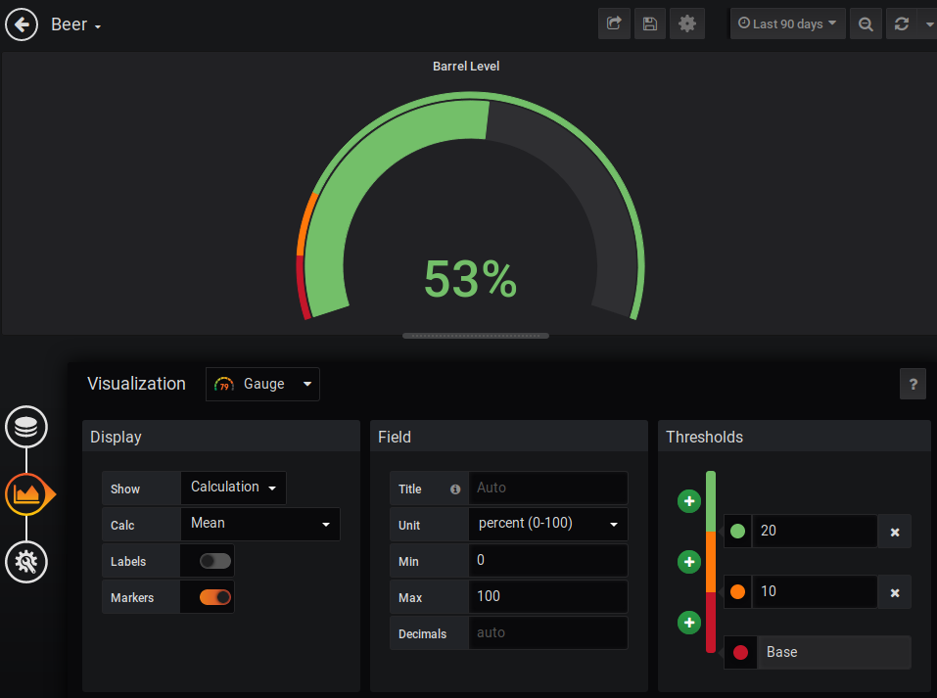Click the green threshold color swatch
This screenshot has height=698, width=937.
[x=737, y=532]
